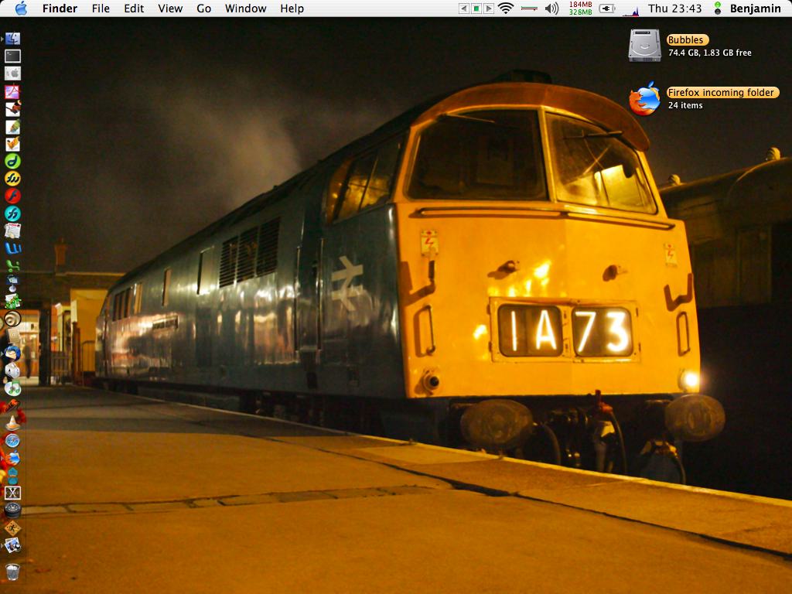
Task: Launch X11 from the Dock
Action: (12, 493)
